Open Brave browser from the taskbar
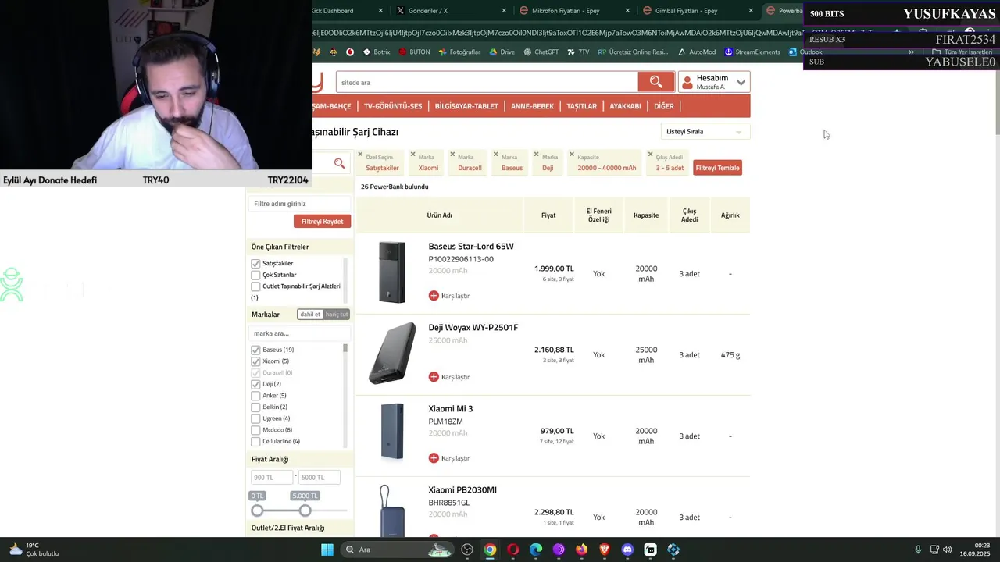Image resolution: width=1000 pixels, height=562 pixels. pos(604,550)
